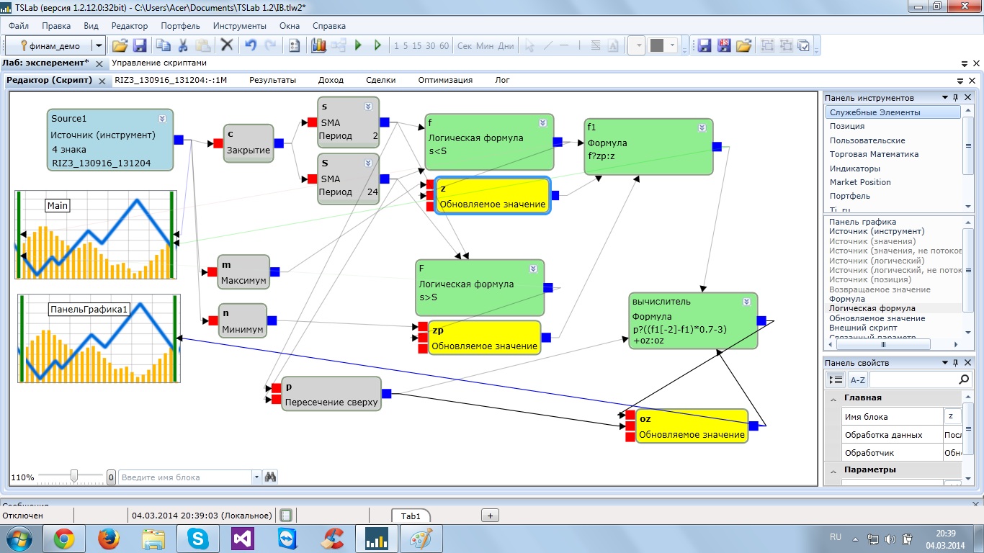This screenshot has height=553, width=984.
Task: Collapse the вычислитель block chevron
Action: 747,302
